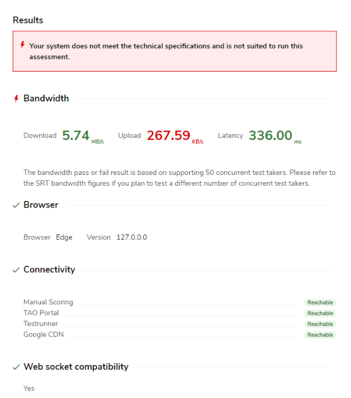Click the Latency value 336.00
Screen dimensions: 351x398
pos(270,135)
